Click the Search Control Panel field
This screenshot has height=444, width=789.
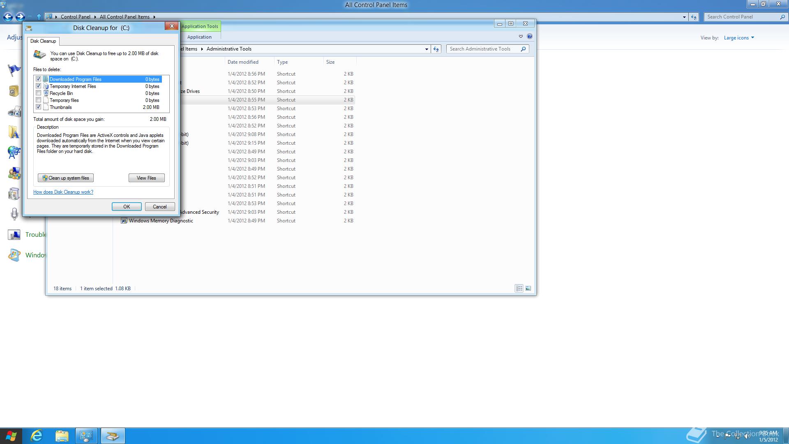click(742, 17)
